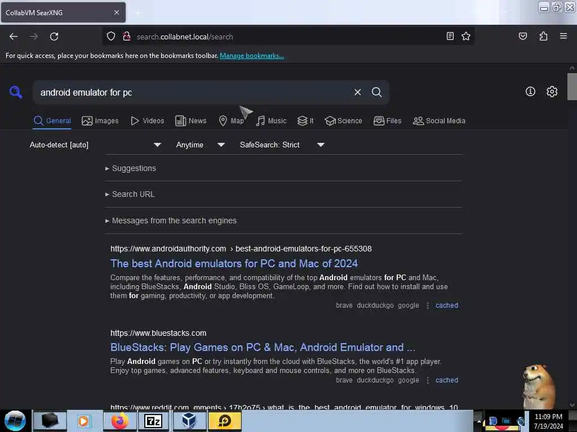This screenshot has height=432, width=577.
Task: Click the insecure connection lock icon
Action: [x=127, y=37]
